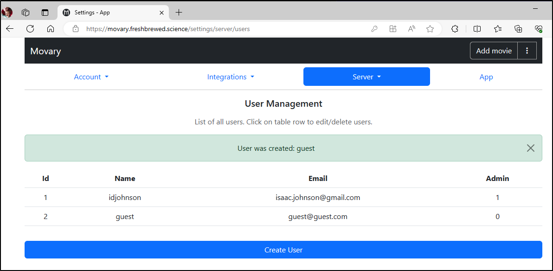Dismiss the 'User was created' alert
The height and width of the screenshot is (271, 553).
click(x=530, y=148)
